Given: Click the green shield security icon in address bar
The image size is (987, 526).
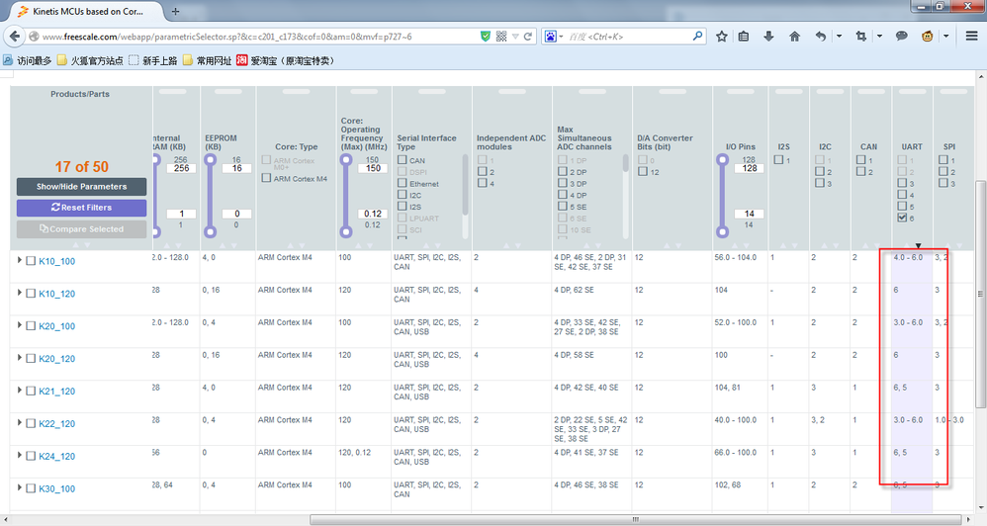Looking at the screenshot, I should (486, 37).
